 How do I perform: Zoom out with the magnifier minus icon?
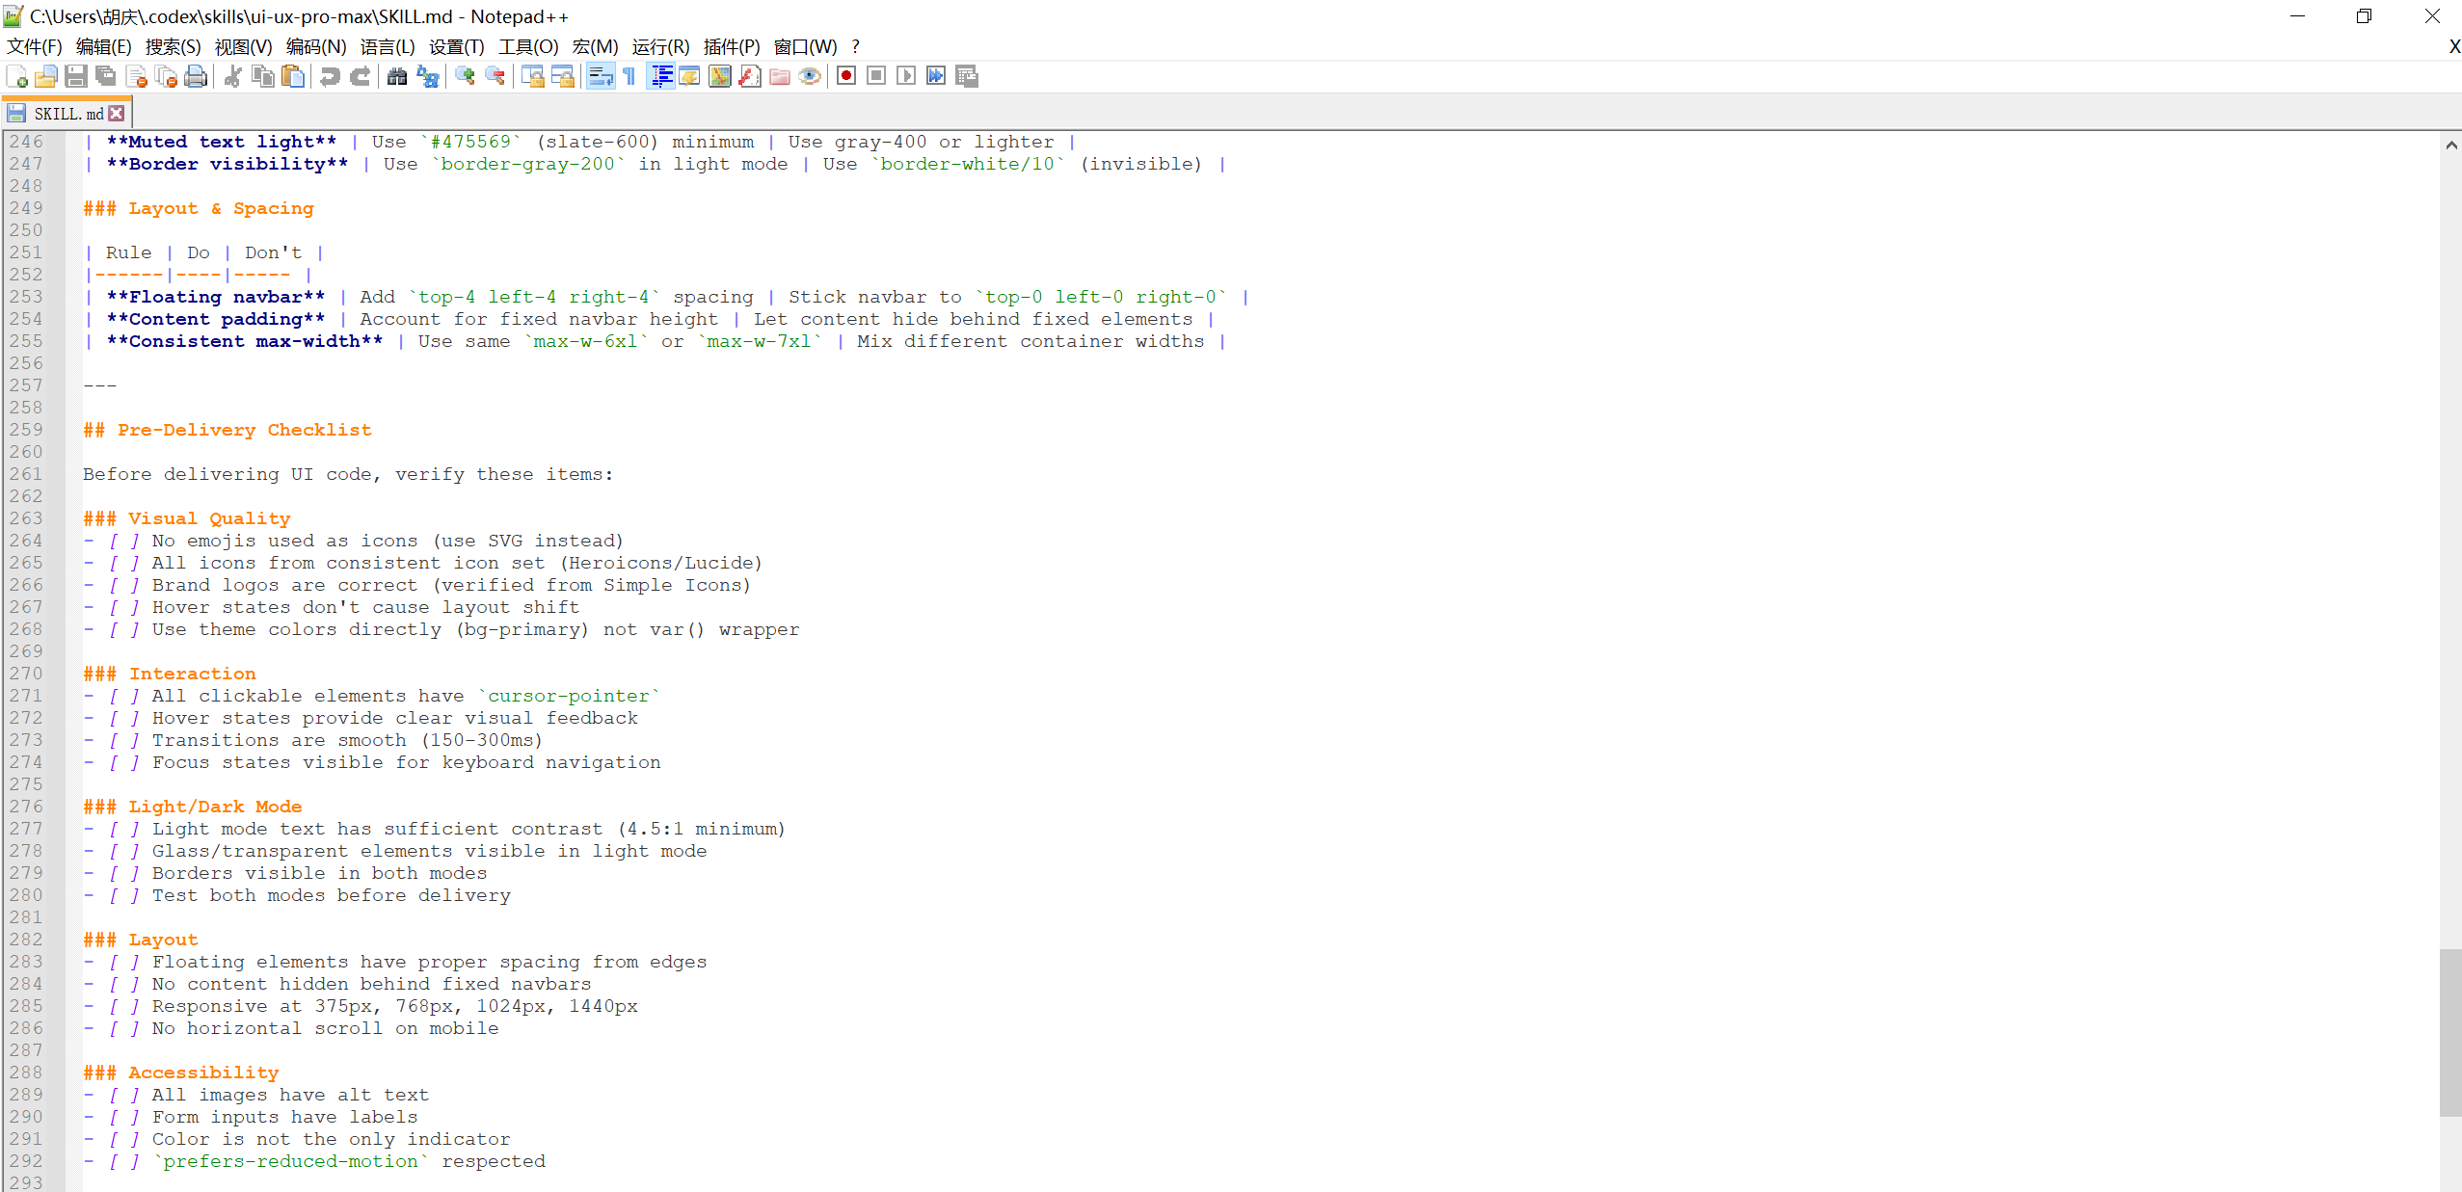(495, 76)
